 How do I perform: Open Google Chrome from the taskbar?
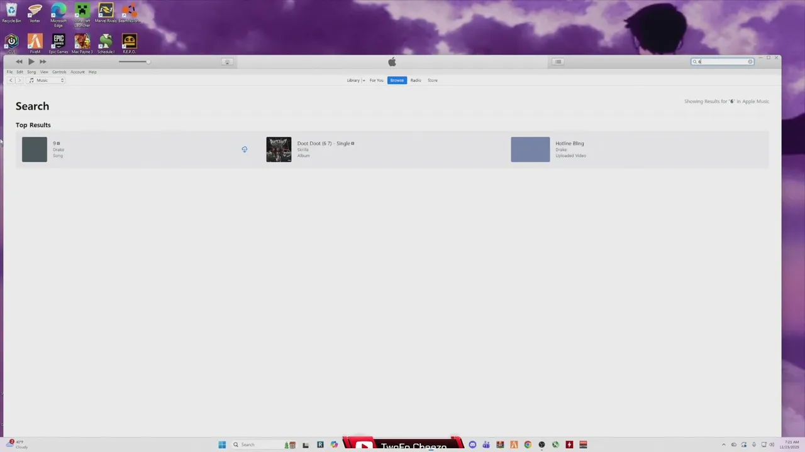(x=528, y=444)
